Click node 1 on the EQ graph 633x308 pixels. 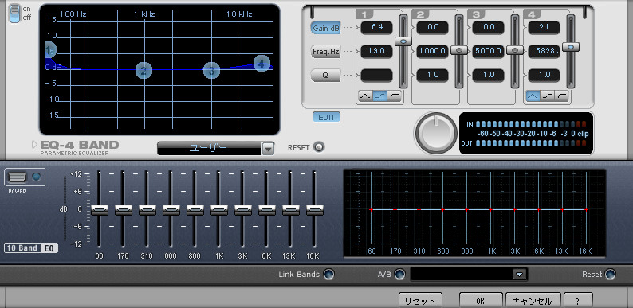(x=50, y=50)
